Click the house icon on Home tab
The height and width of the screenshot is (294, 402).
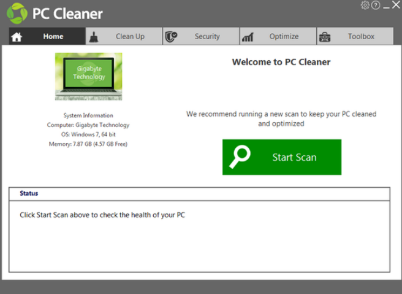click(17, 37)
